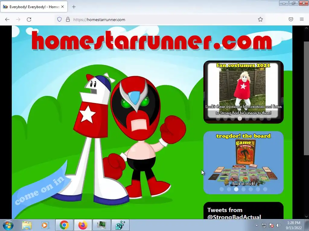Select fifth dot in fan costumes carousel

(247, 119)
